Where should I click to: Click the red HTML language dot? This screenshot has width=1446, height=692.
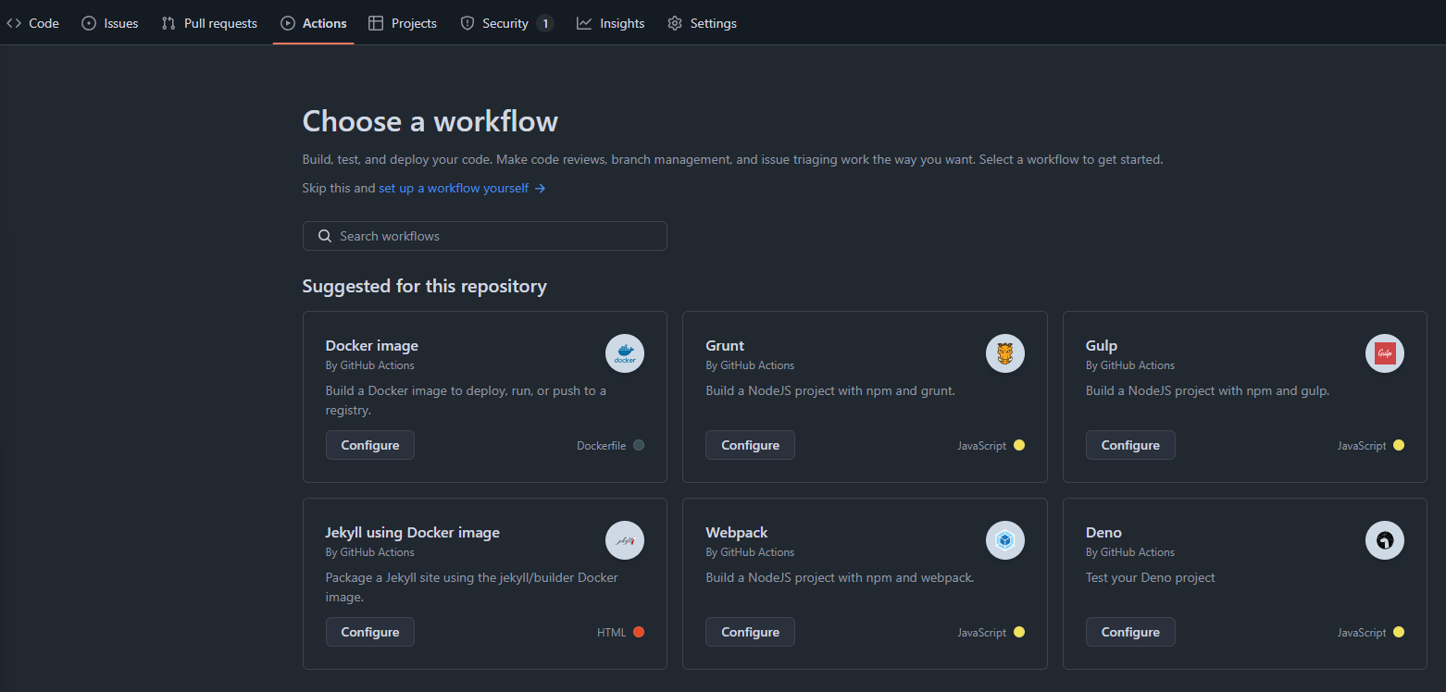click(639, 632)
